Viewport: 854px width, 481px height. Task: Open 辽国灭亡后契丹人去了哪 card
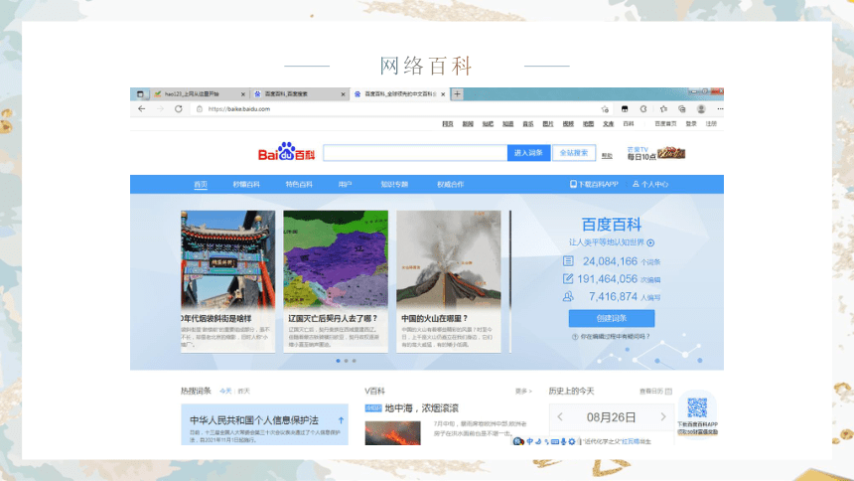click(336, 281)
